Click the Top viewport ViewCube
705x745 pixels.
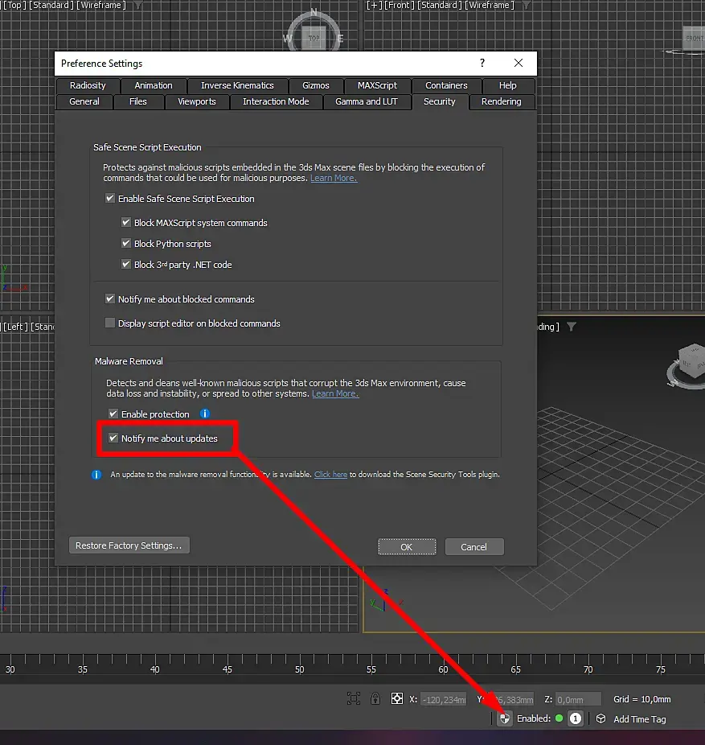click(x=314, y=38)
